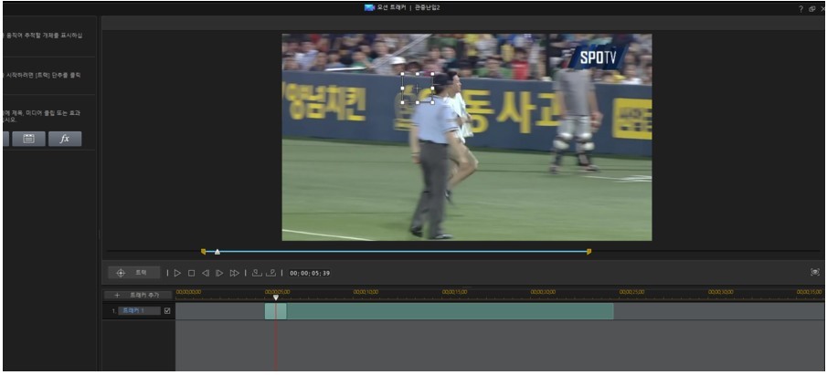The height and width of the screenshot is (375, 827).
Task: Step back to previous frame
Action: (206, 273)
